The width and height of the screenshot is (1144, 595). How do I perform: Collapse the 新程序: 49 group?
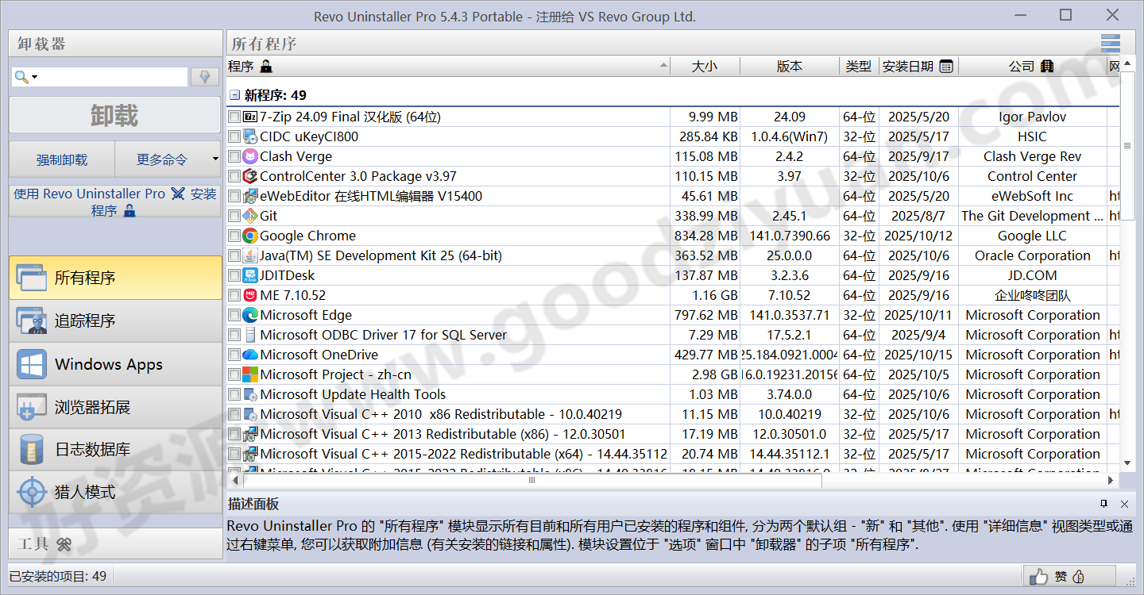[234, 94]
